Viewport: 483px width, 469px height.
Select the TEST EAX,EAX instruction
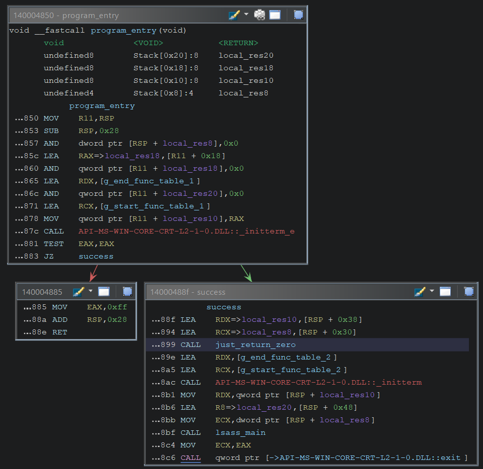65,244
